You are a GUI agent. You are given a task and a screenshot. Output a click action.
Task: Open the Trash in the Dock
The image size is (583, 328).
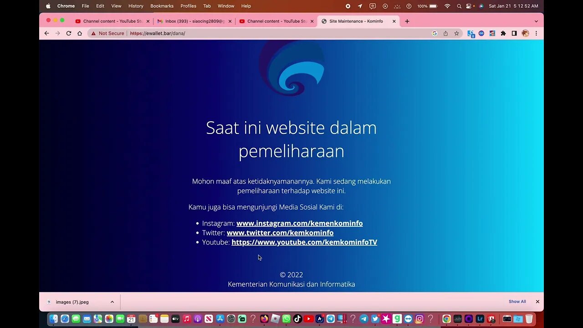coord(529,319)
